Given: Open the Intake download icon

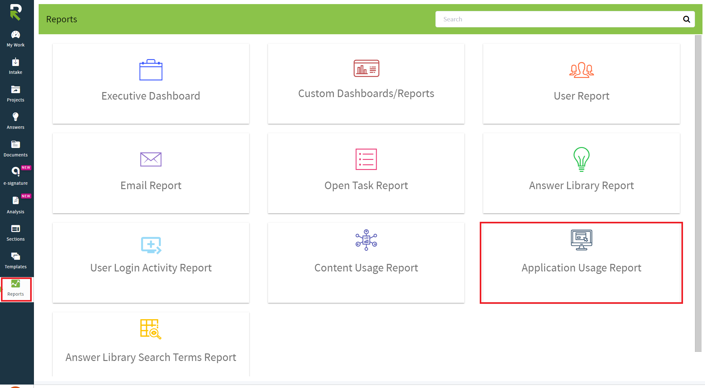Looking at the screenshot, I should (x=16, y=62).
